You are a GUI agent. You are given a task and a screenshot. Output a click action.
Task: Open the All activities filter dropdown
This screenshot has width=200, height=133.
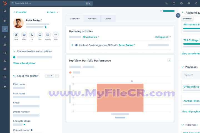pyautogui.click(x=91, y=37)
